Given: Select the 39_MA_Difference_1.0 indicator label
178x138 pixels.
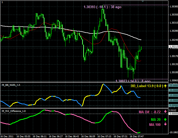Looking at the screenshot, I should (x=13, y=111).
